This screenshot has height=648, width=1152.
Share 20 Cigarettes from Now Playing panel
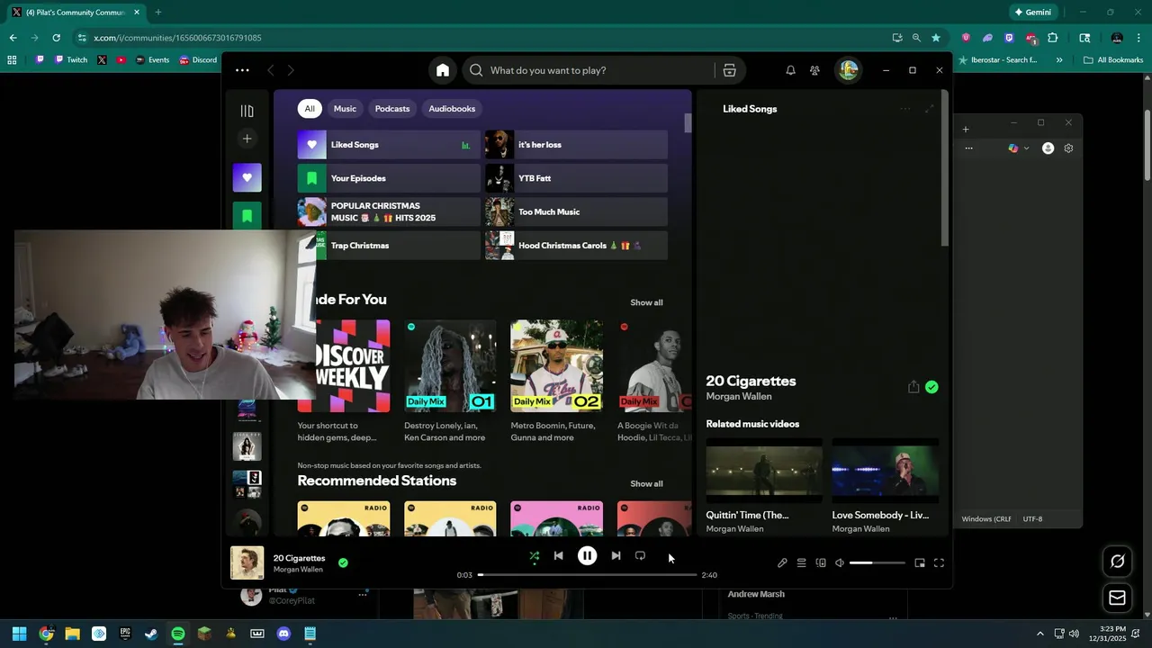[x=913, y=387]
